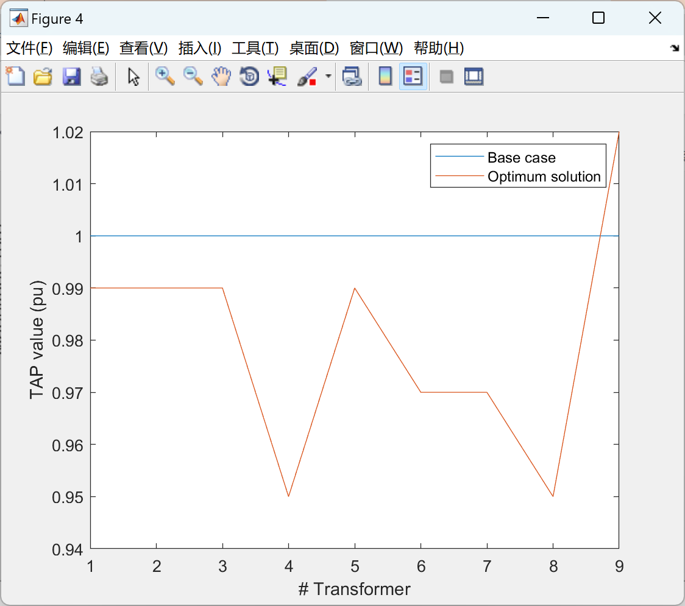Open the 编辑(E) menu
685x606 pixels.
tap(85, 48)
